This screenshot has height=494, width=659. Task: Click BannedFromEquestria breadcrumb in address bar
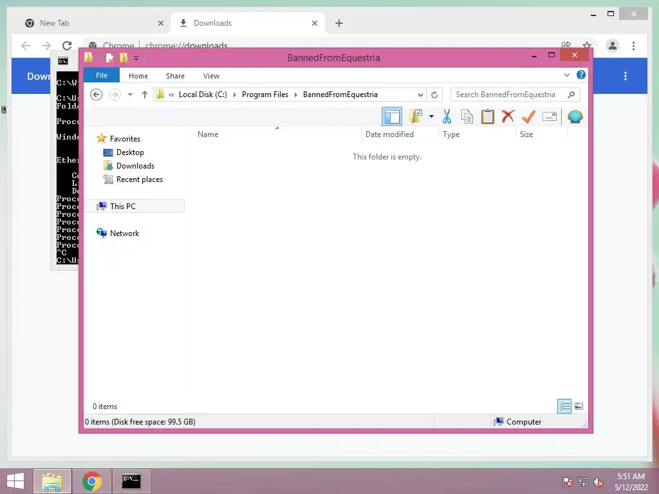[340, 95]
